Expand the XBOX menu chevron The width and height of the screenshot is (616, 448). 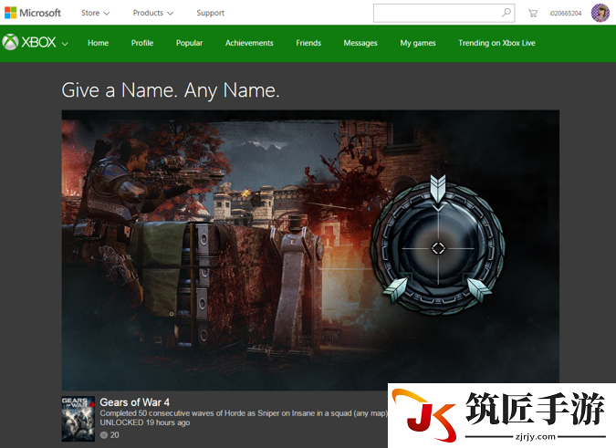tap(65, 44)
